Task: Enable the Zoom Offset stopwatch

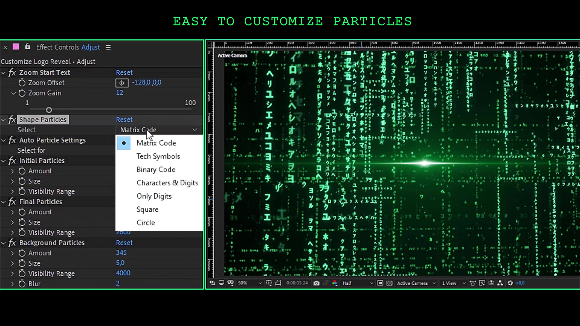Action: (x=22, y=83)
